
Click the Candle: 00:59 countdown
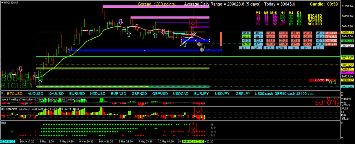323,4
